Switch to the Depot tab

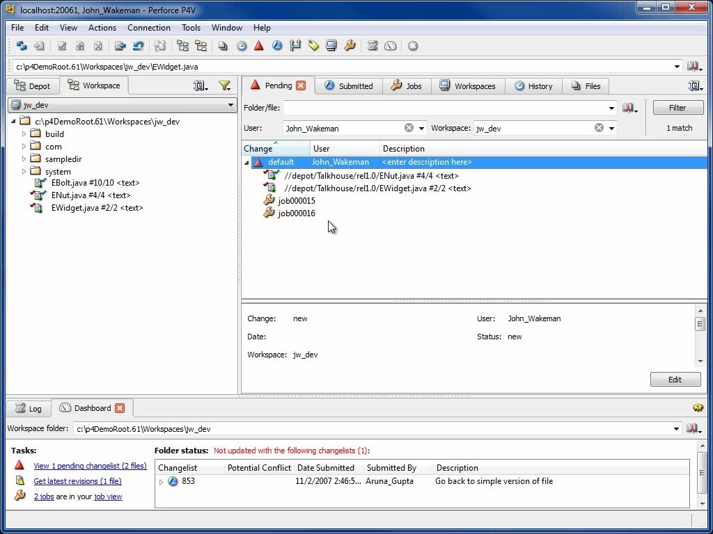point(33,86)
